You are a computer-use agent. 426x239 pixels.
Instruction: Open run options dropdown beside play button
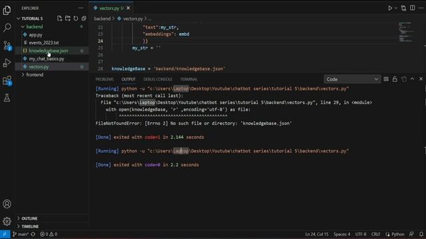click(x=395, y=8)
